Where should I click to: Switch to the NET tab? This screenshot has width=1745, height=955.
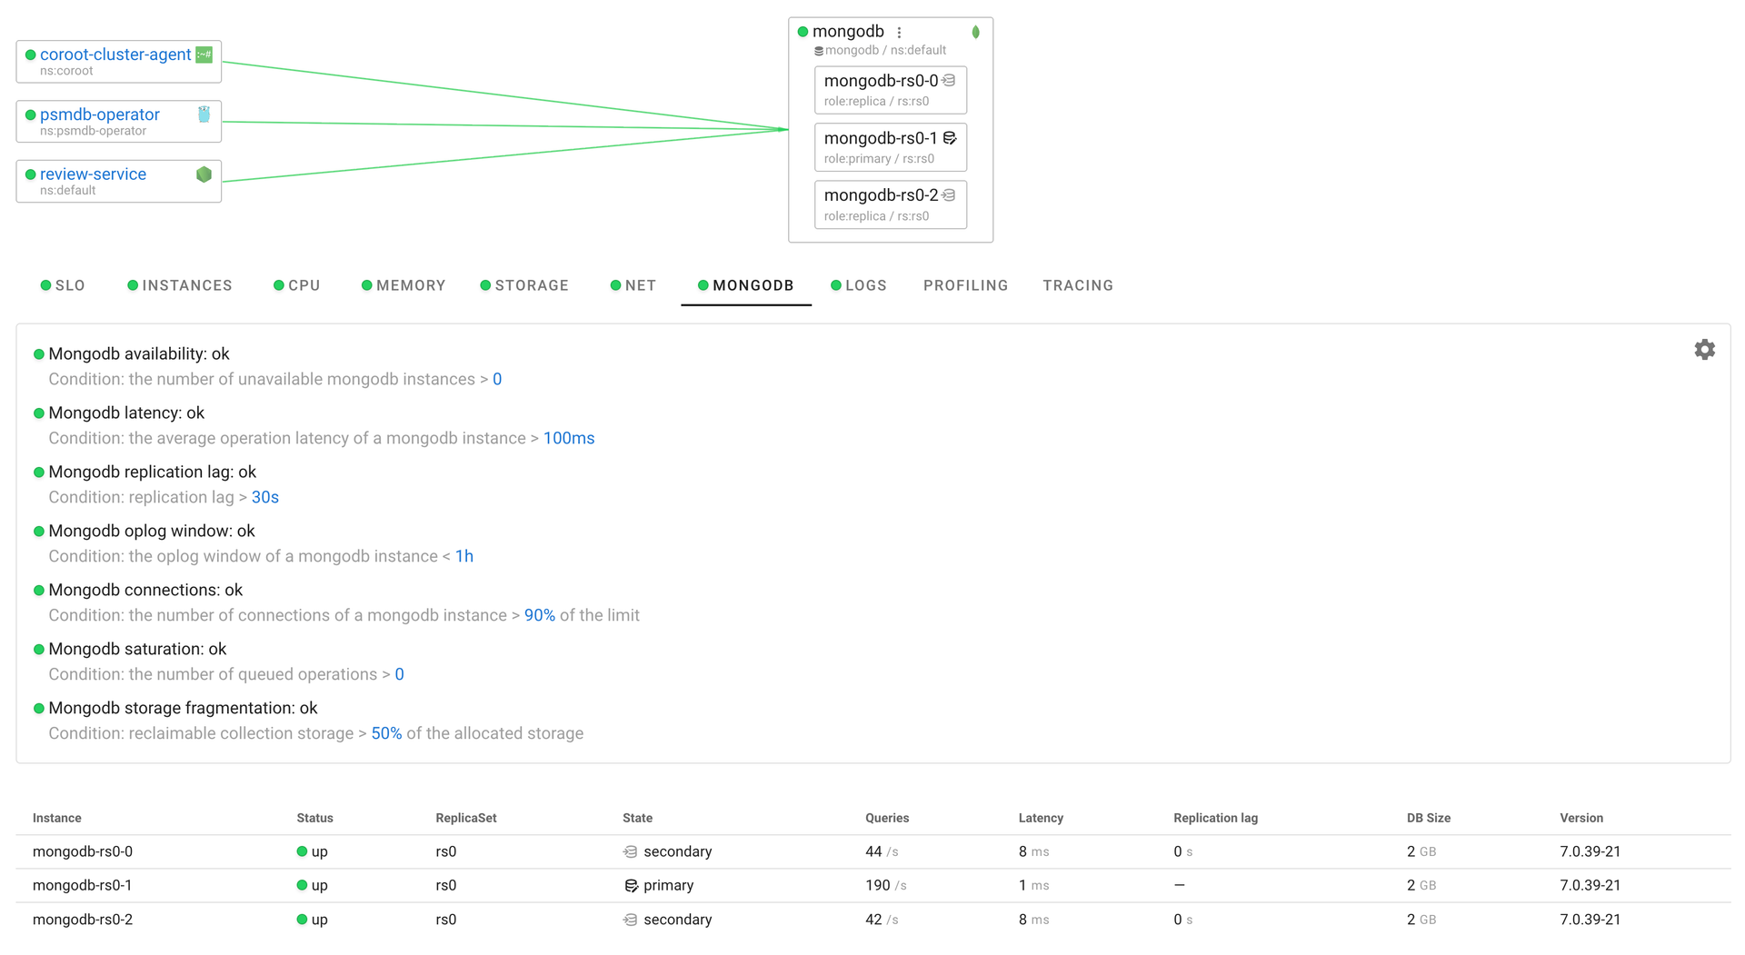click(633, 285)
